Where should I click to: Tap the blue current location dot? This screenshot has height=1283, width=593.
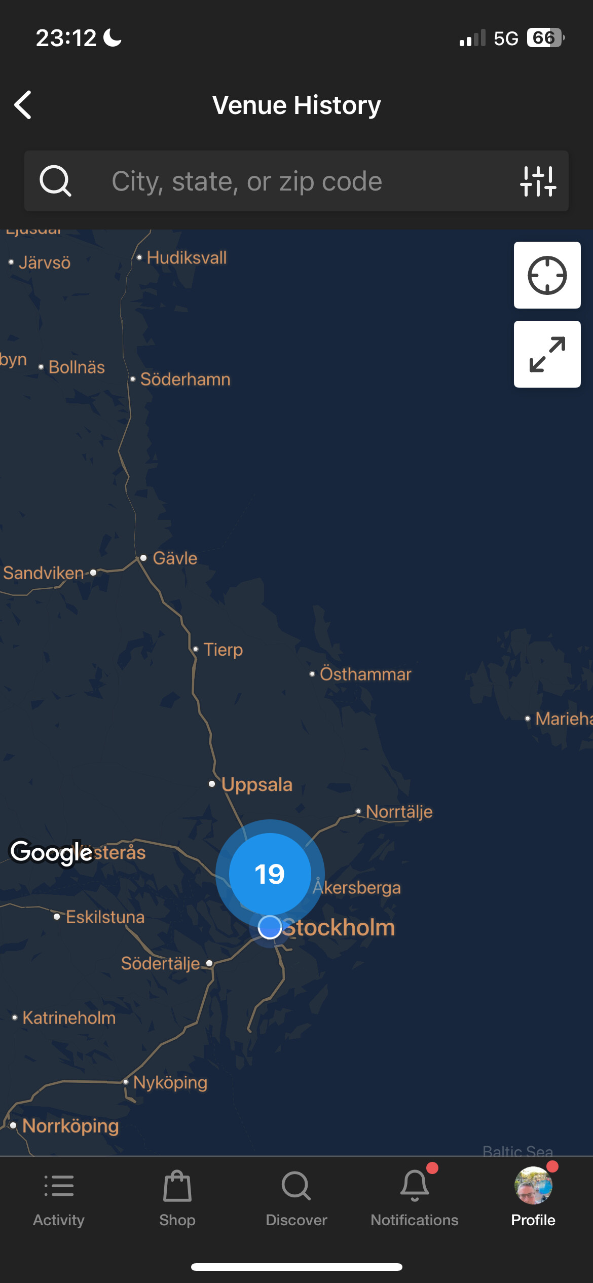(270, 927)
